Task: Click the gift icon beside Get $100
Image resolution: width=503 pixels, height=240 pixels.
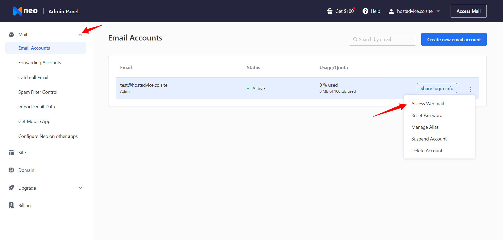Action: pyautogui.click(x=330, y=11)
